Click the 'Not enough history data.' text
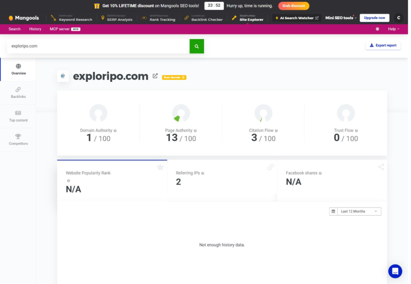 [x=222, y=245]
